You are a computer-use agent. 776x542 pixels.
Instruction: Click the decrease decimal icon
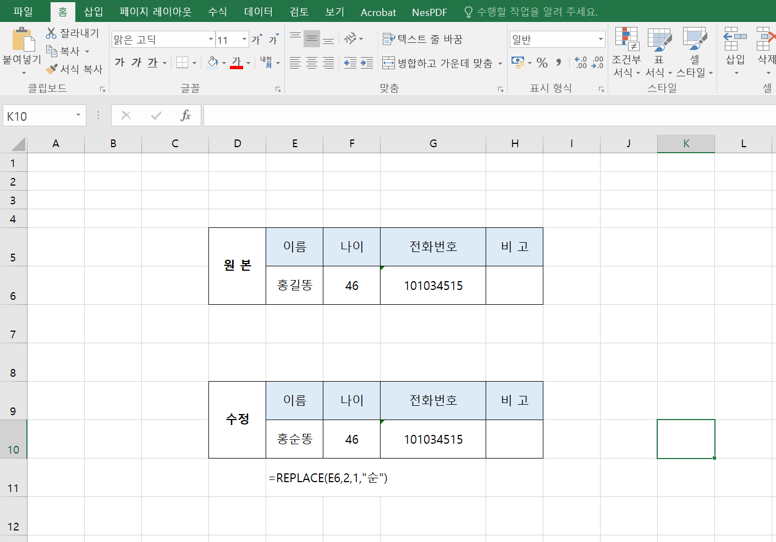[597, 63]
